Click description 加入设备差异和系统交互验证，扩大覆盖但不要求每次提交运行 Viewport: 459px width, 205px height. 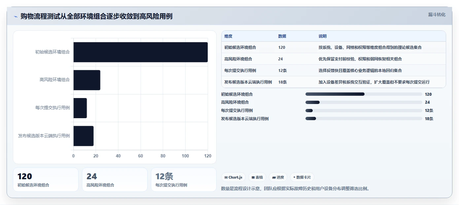[x=374, y=82]
